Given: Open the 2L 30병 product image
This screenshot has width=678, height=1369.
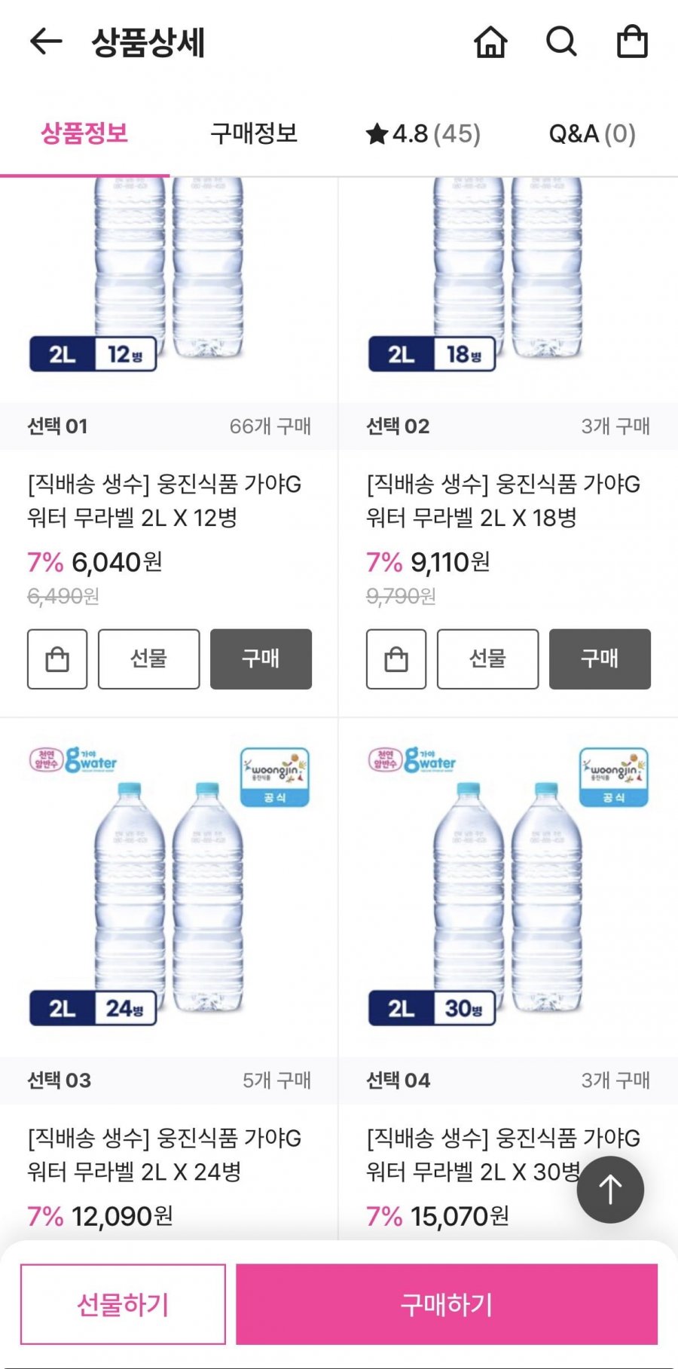Looking at the screenshot, I should coord(508,889).
